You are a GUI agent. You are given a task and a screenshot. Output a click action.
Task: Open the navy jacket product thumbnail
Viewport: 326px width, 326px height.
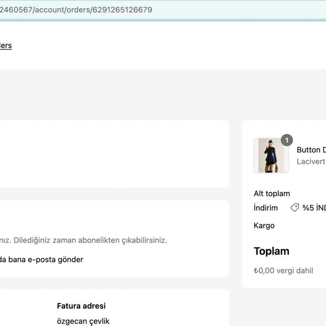coord(271,155)
